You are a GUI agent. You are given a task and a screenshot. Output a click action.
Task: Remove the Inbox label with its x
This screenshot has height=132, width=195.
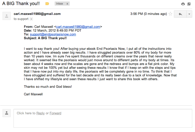click(67, 4)
